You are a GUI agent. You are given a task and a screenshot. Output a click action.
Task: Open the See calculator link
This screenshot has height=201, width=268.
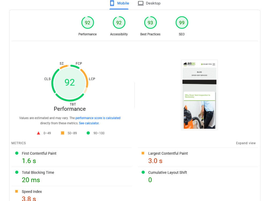tap(89, 123)
